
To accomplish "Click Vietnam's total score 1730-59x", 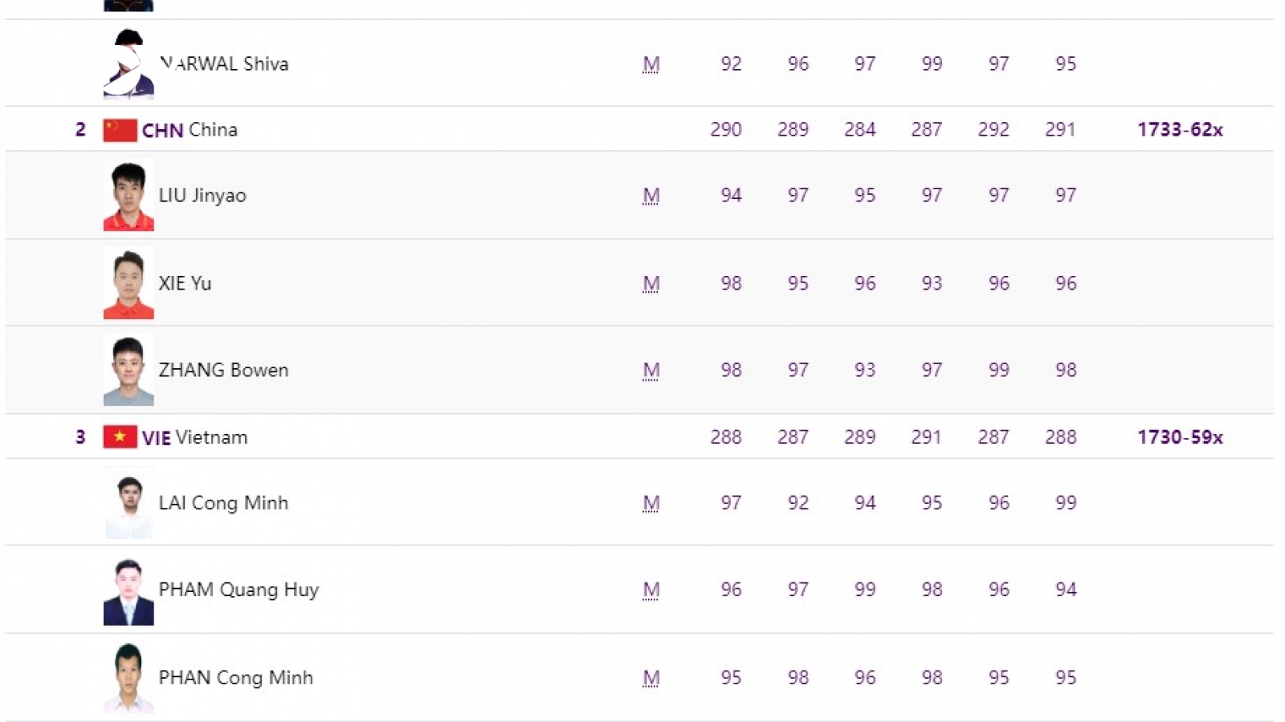I will 1180,437.
